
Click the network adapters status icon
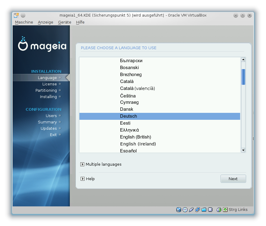(197, 210)
